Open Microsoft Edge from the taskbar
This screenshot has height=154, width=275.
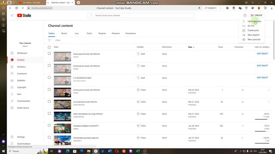(x=68, y=151)
